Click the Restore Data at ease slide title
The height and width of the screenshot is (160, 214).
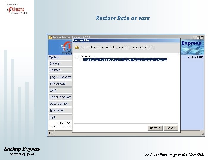point(123,18)
